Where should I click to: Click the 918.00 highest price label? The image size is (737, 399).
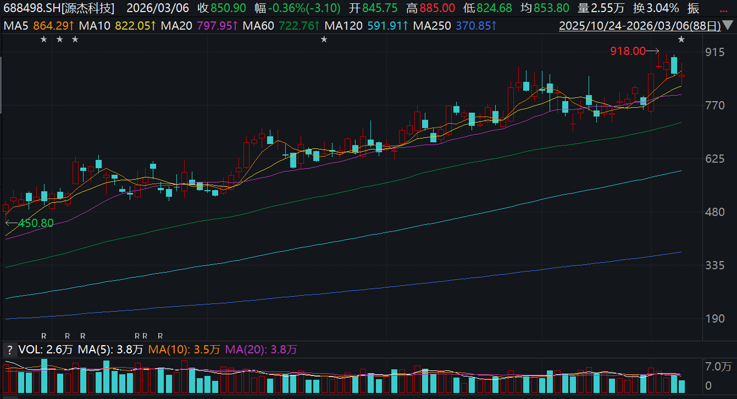627,51
